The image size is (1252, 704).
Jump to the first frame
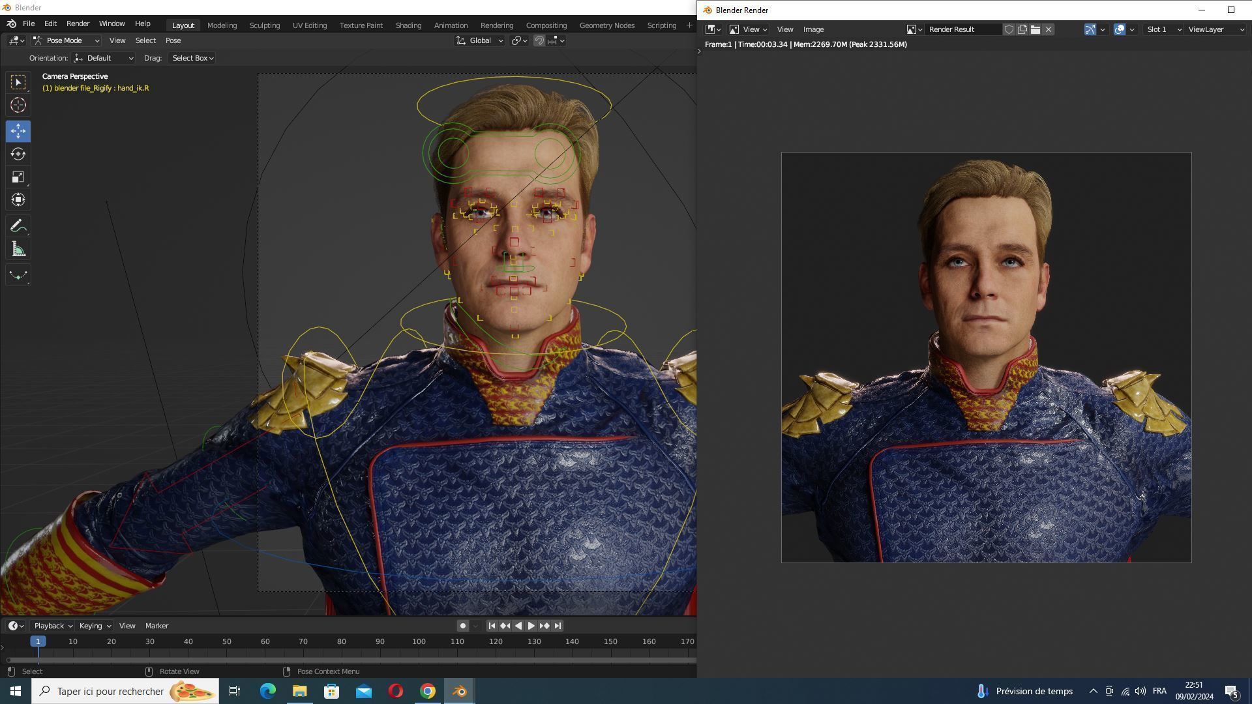pos(492,626)
